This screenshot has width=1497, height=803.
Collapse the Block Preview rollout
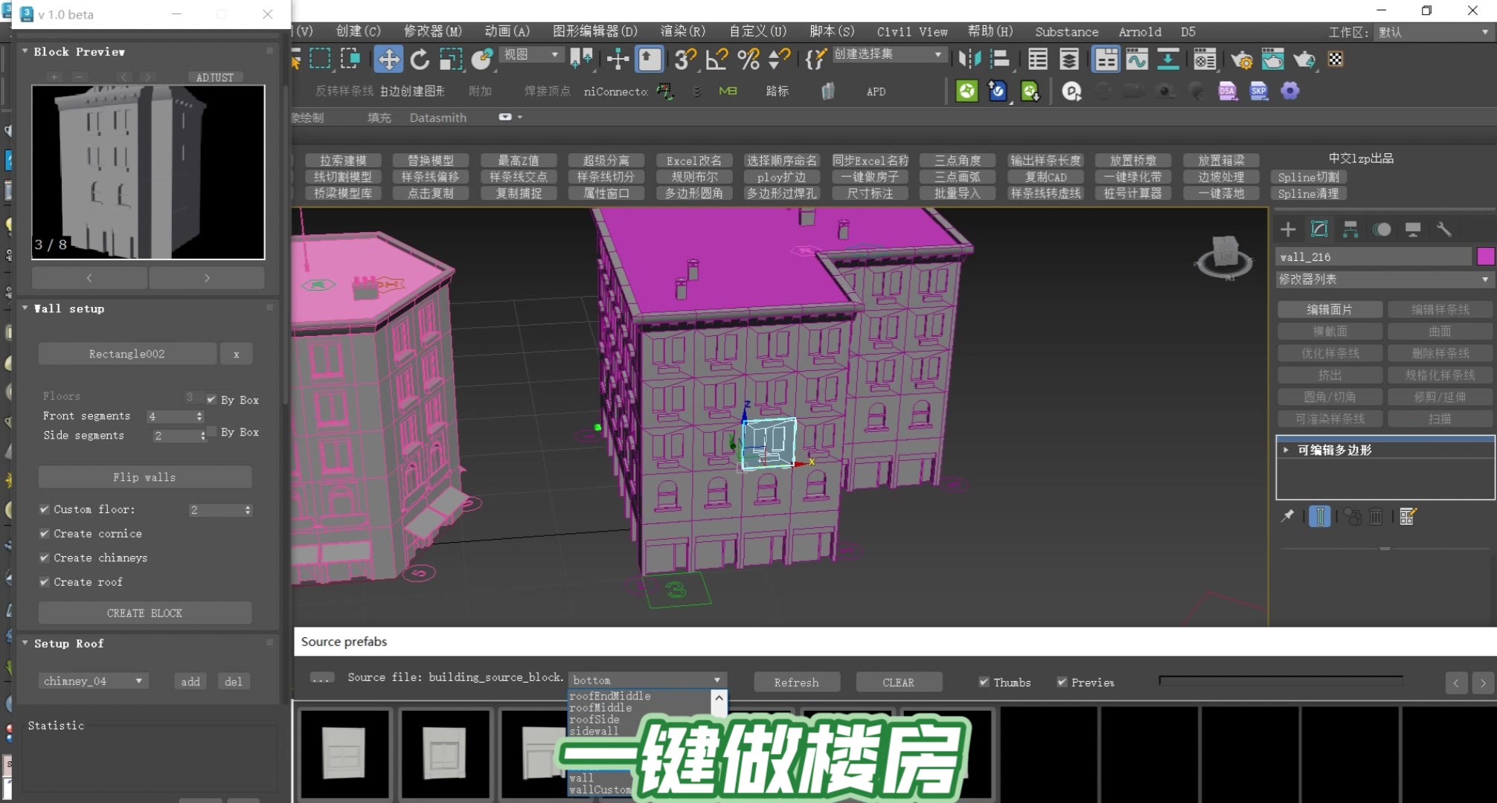pyautogui.click(x=25, y=51)
